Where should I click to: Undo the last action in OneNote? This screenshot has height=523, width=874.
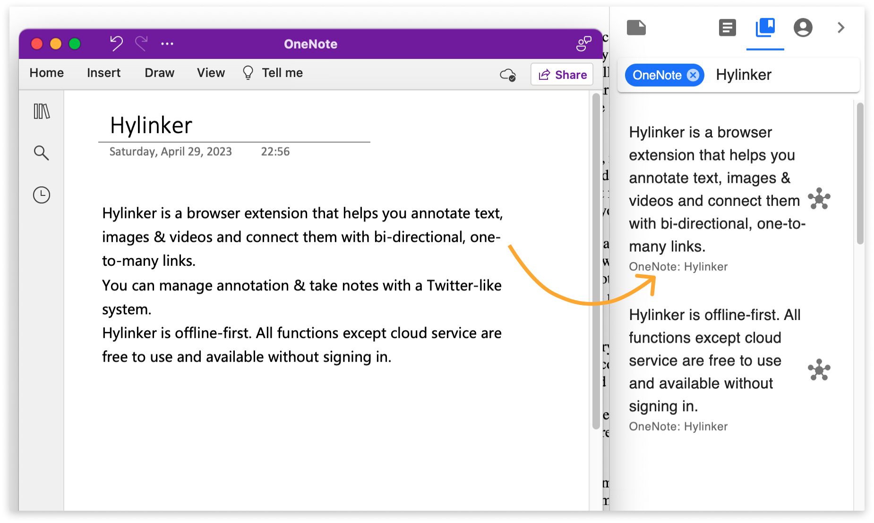pyautogui.click(x=116, y=43)
